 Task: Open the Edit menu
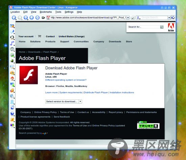25,12
